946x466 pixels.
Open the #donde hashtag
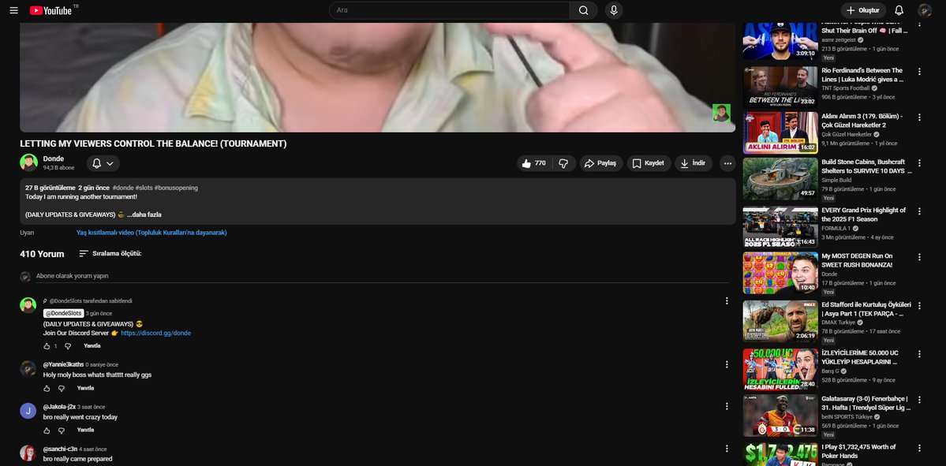[x=123, y=188]
